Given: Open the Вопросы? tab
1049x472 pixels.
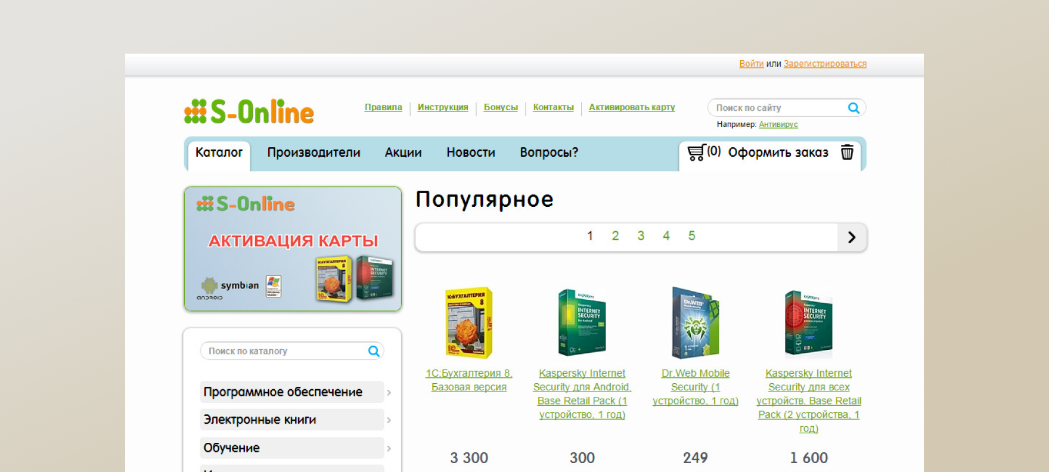Looking at the screenshot, I should (549, 153).
